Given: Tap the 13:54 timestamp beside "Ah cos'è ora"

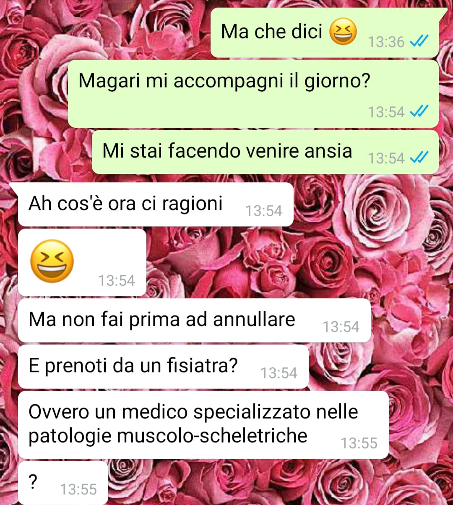Looking at the screenshot, I should click(263, 211).
